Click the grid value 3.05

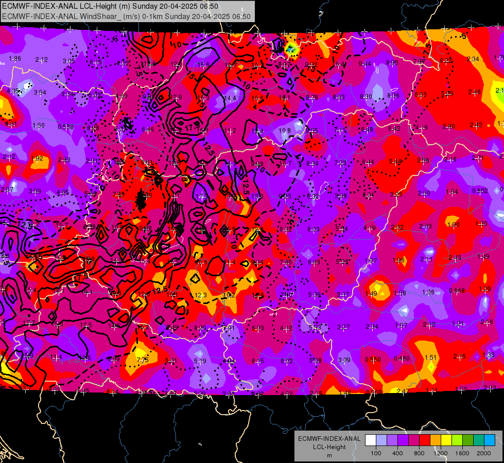click(69, 61)
